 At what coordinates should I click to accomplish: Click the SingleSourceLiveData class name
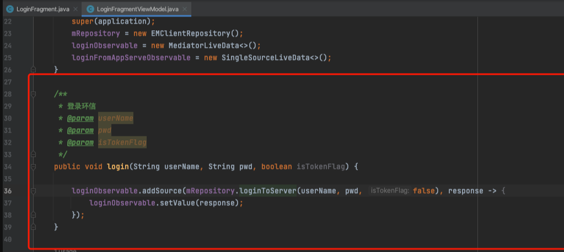265,57
